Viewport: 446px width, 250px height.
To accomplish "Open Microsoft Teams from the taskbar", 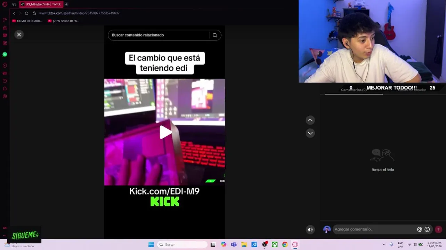I will coord(234,244).
